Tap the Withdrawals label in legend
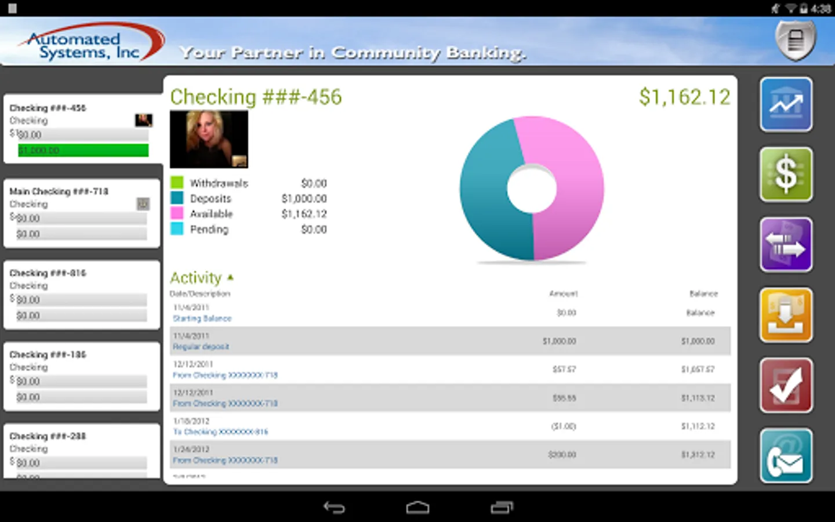 [x=219, y=183]
